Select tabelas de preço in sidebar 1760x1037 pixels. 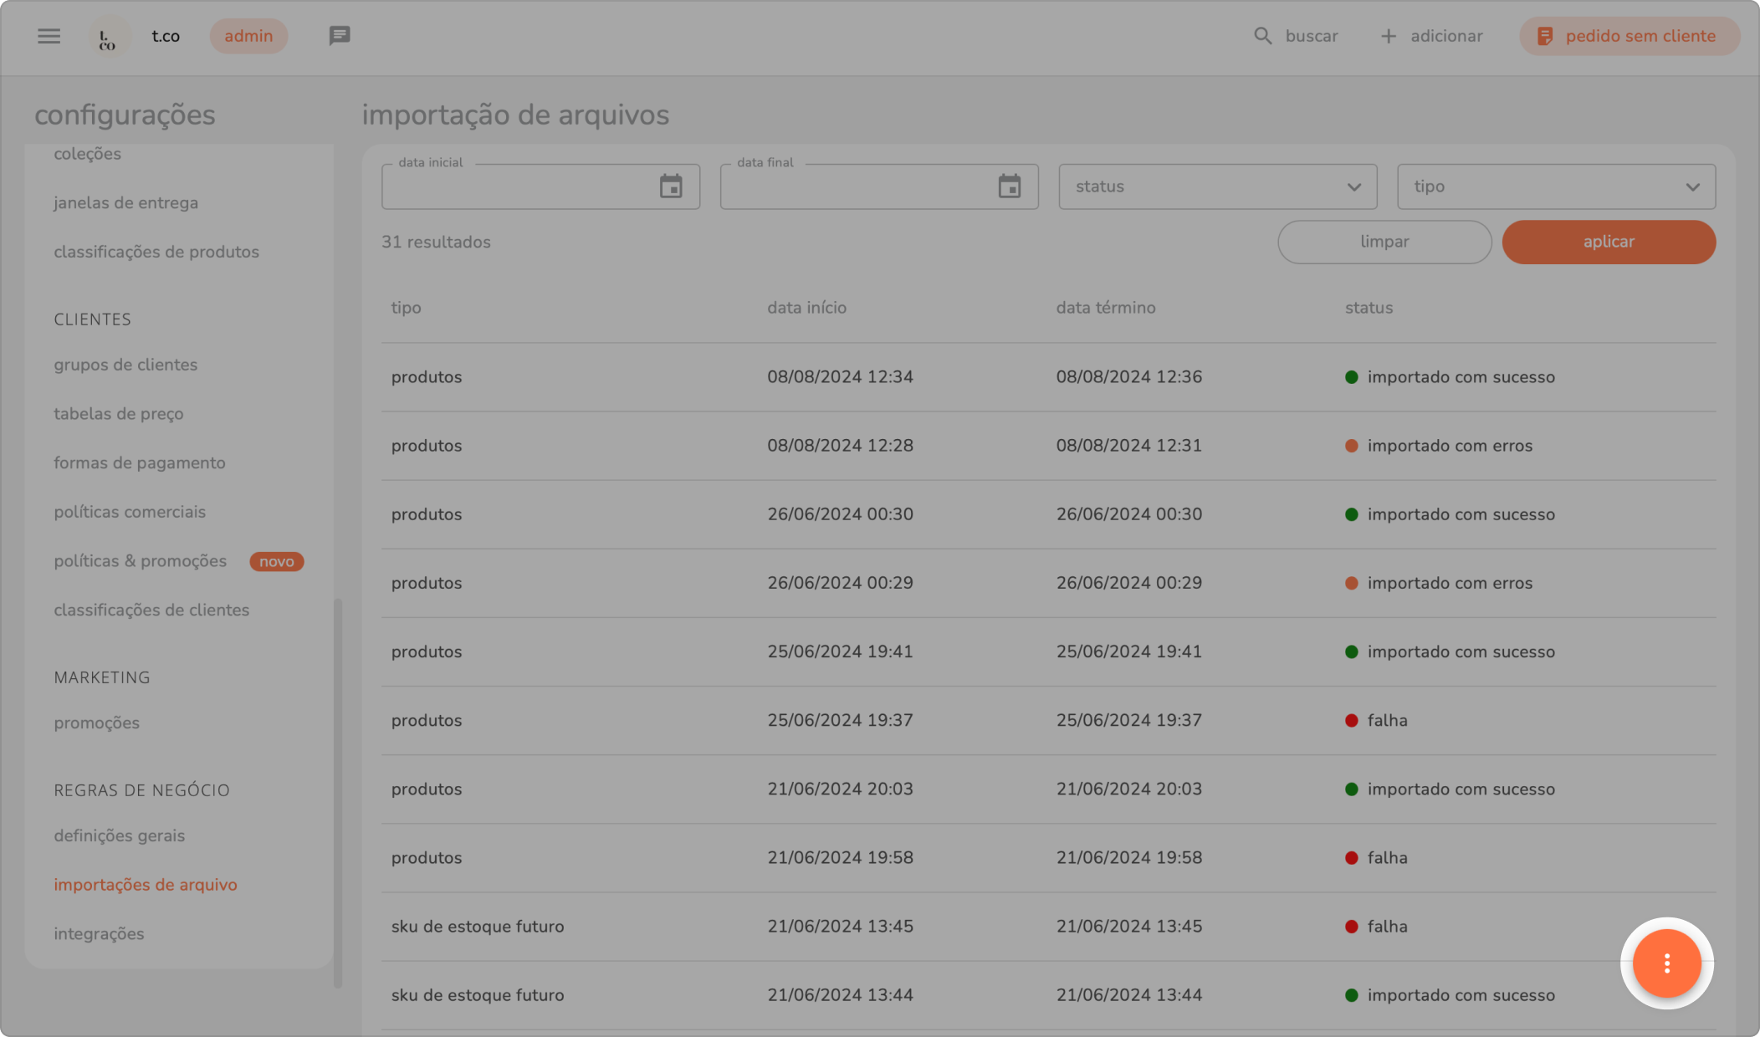(119, 414)
